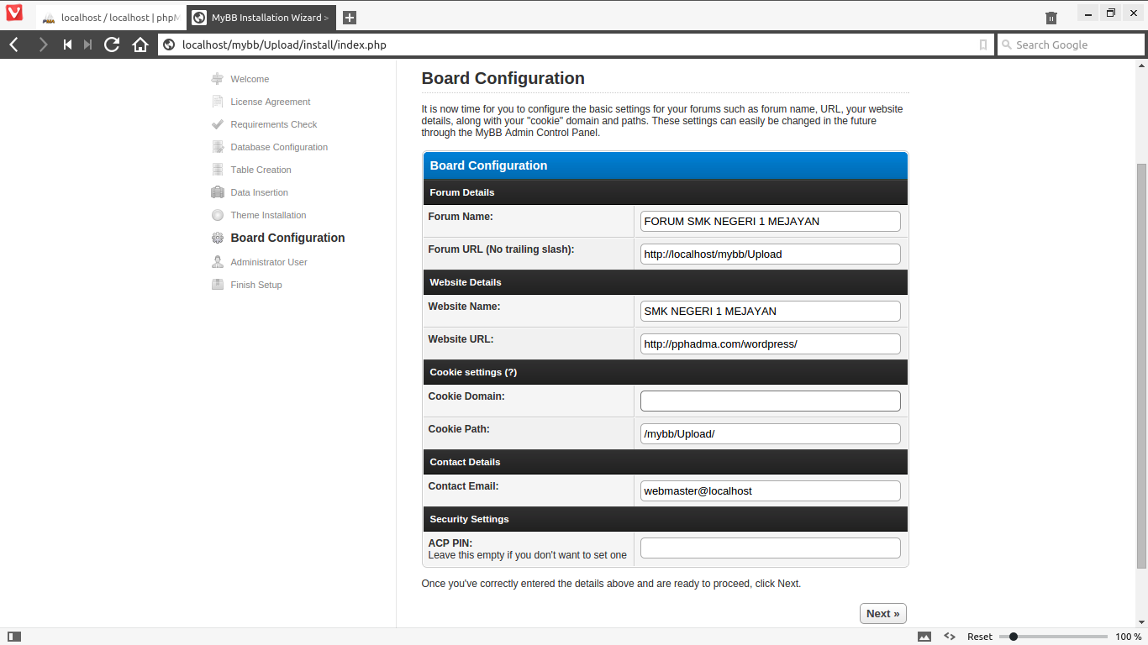Click the Rewind navigation icon
1148x645 pixels.
pos(67,45)
